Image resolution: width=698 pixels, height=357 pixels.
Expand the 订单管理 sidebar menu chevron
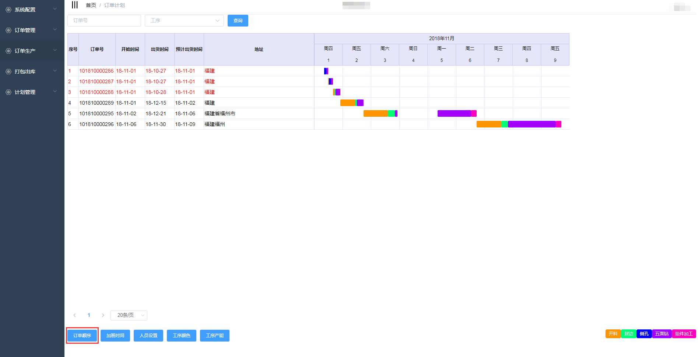pyautogui.click(x=55, y=29)
